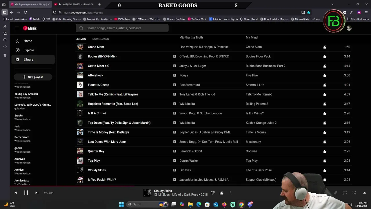Mute the player volume icon
Image resolution: width=371 pixels, height=209 pixels.
335,193
